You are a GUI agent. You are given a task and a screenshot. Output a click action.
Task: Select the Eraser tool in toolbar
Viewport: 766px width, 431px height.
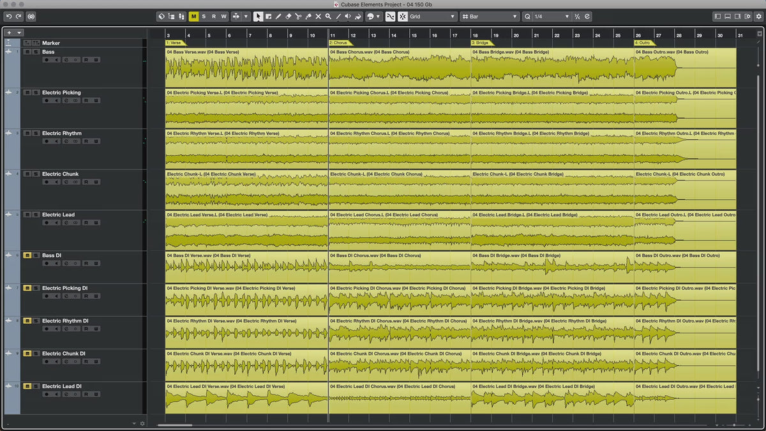(288, 17)
